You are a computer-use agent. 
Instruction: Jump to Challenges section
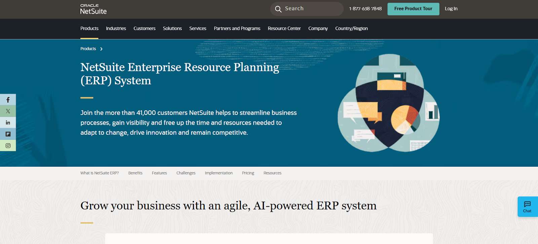point(186,173)
